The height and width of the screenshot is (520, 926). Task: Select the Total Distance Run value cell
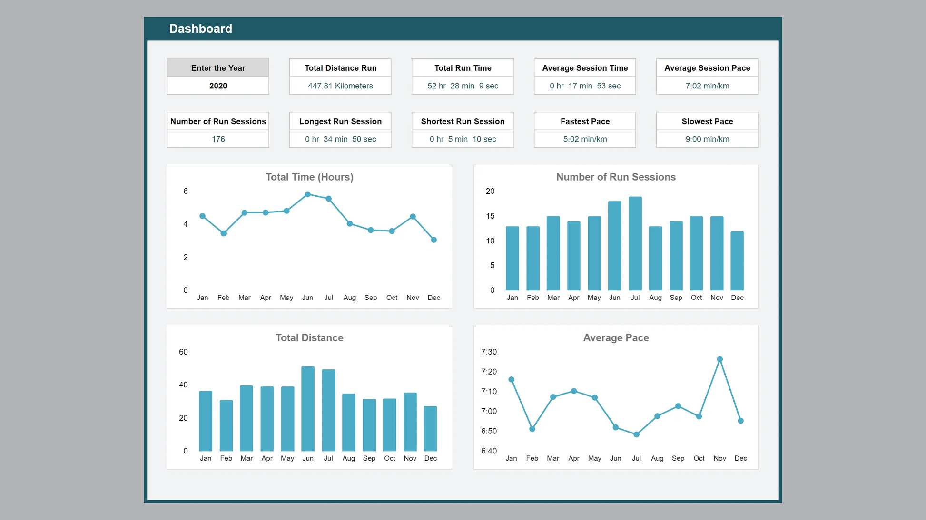(340, 86)
